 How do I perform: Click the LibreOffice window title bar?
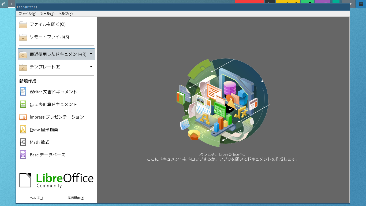point(183,7)
